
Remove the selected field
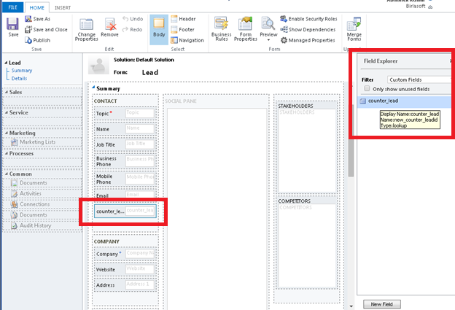(109, 28)
